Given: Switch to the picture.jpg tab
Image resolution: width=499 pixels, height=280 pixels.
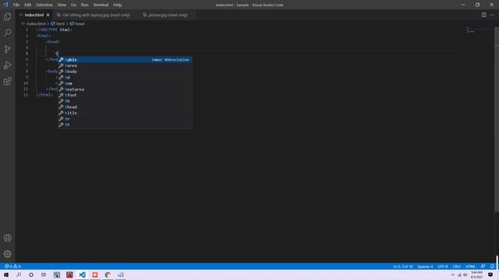Looking at the screenshot, I should coord(168,15).
